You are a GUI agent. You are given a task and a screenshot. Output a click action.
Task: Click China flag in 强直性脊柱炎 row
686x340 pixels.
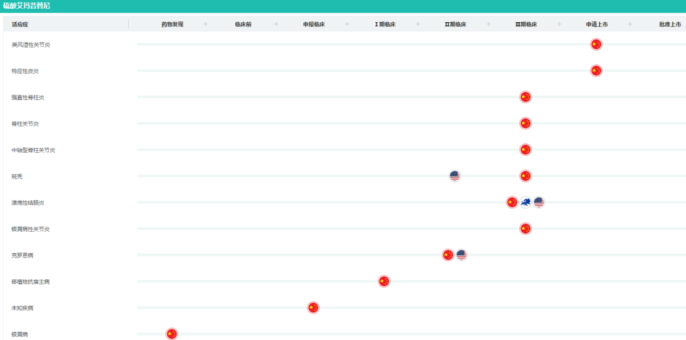point(526,97)
